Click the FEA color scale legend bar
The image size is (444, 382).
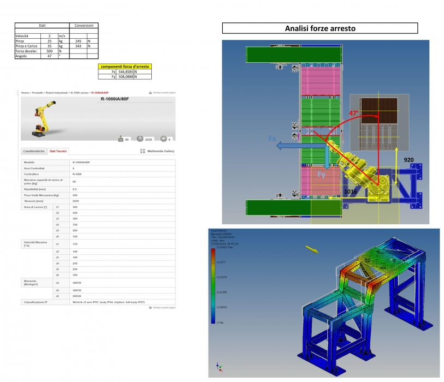pos(214,284)
